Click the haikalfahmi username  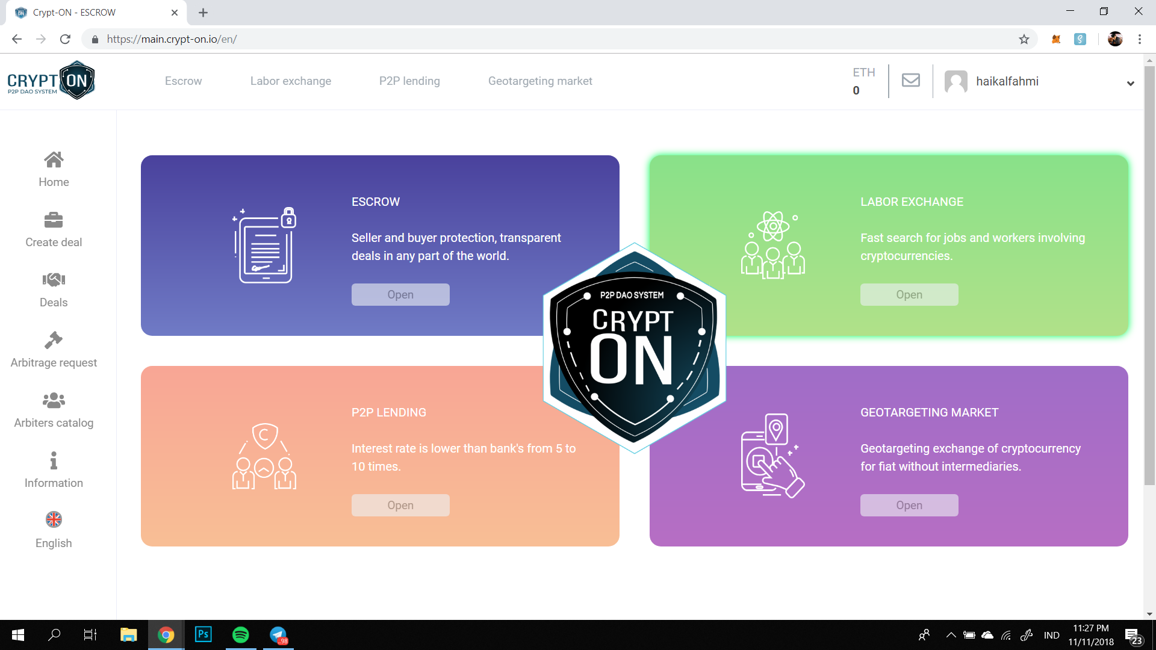pyautogui.click(x=1007, y=81)
